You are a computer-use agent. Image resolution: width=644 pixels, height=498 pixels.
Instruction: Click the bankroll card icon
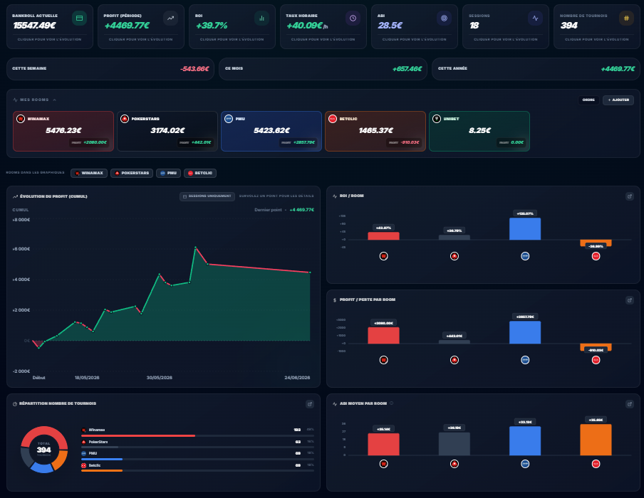coord(79,18)
